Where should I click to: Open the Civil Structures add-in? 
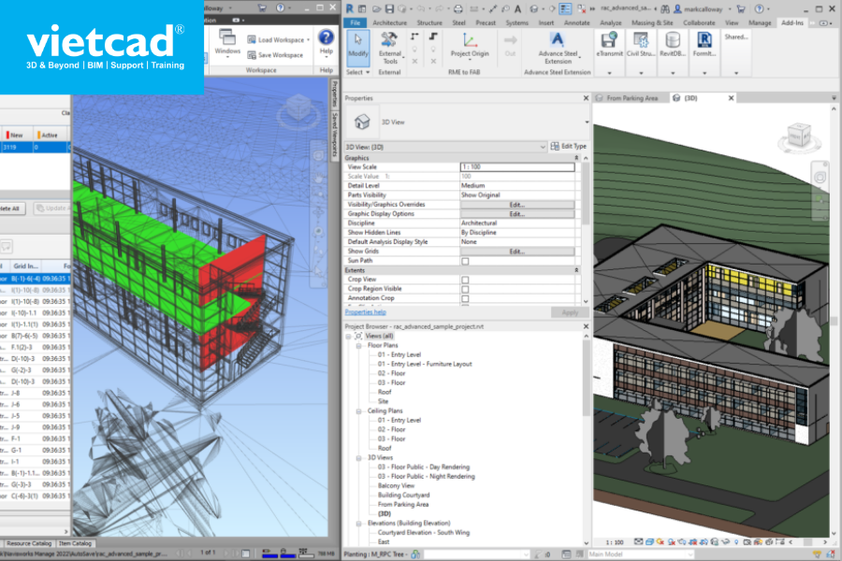640,44
